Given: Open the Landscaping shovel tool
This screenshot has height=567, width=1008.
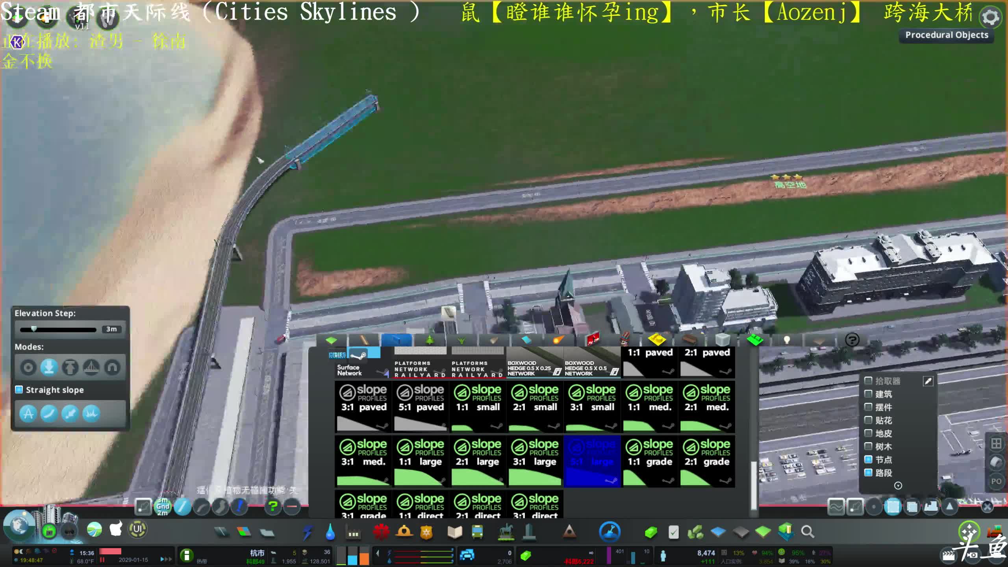Looking at the screenshot, I should point(610,532).
